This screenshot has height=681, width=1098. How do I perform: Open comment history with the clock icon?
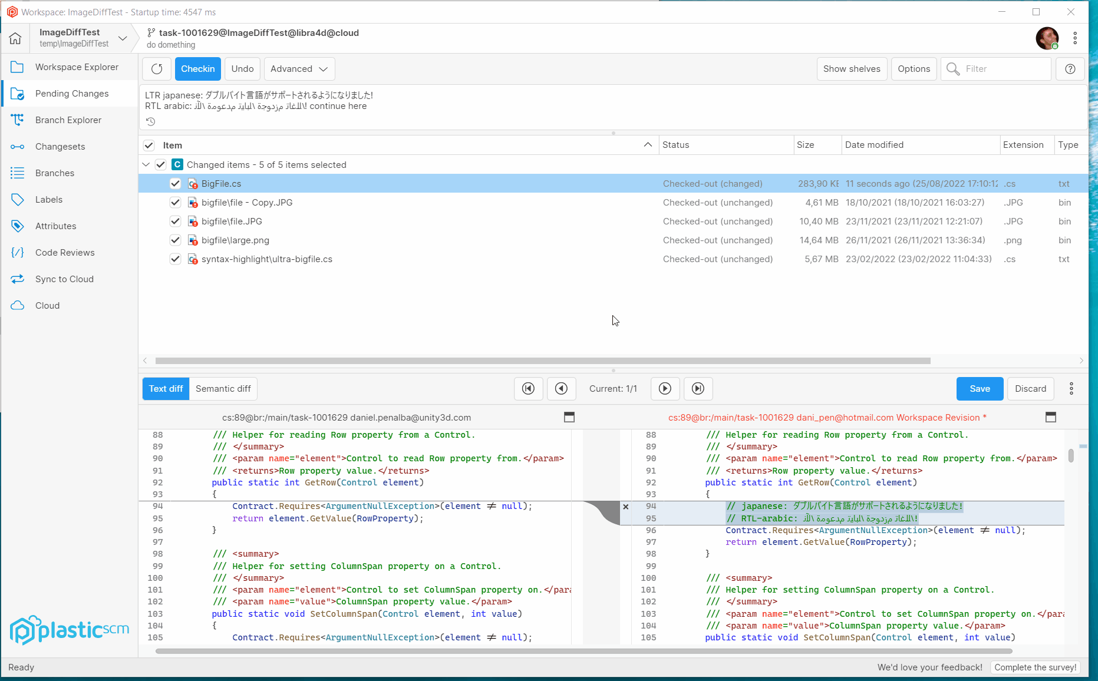tap(150, 121)
